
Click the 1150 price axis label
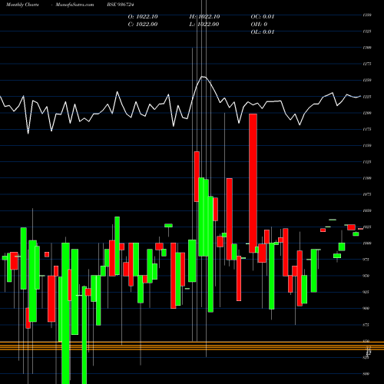(x=367, y=145)
